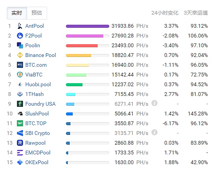This screenshot has height=172, width=214.
Task: Click AntPool's purple hashrate bar
Action: tap(87, 26)
